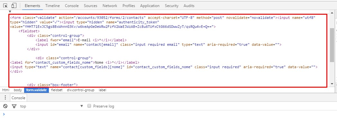Clear the console with the ban icon
Viewport: 337px width, 120px height.
[5, 106]
